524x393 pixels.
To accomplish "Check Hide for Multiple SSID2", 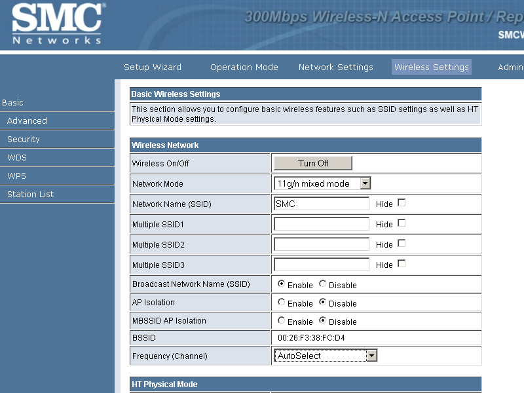I will (x=402, y=244).
